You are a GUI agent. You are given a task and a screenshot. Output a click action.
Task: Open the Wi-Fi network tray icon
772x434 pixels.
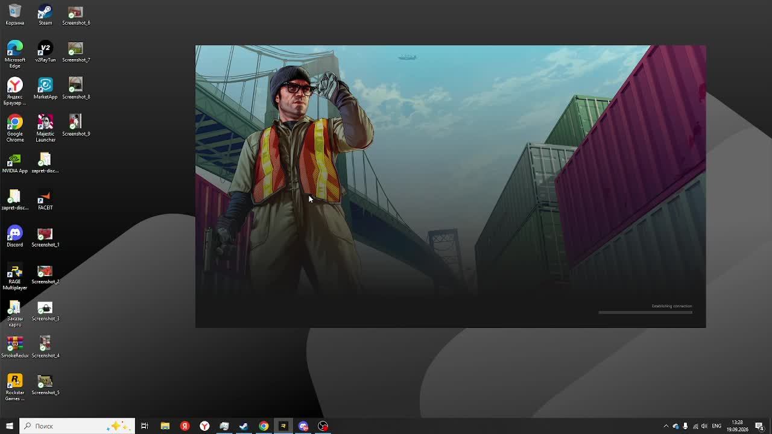[695, 426]
